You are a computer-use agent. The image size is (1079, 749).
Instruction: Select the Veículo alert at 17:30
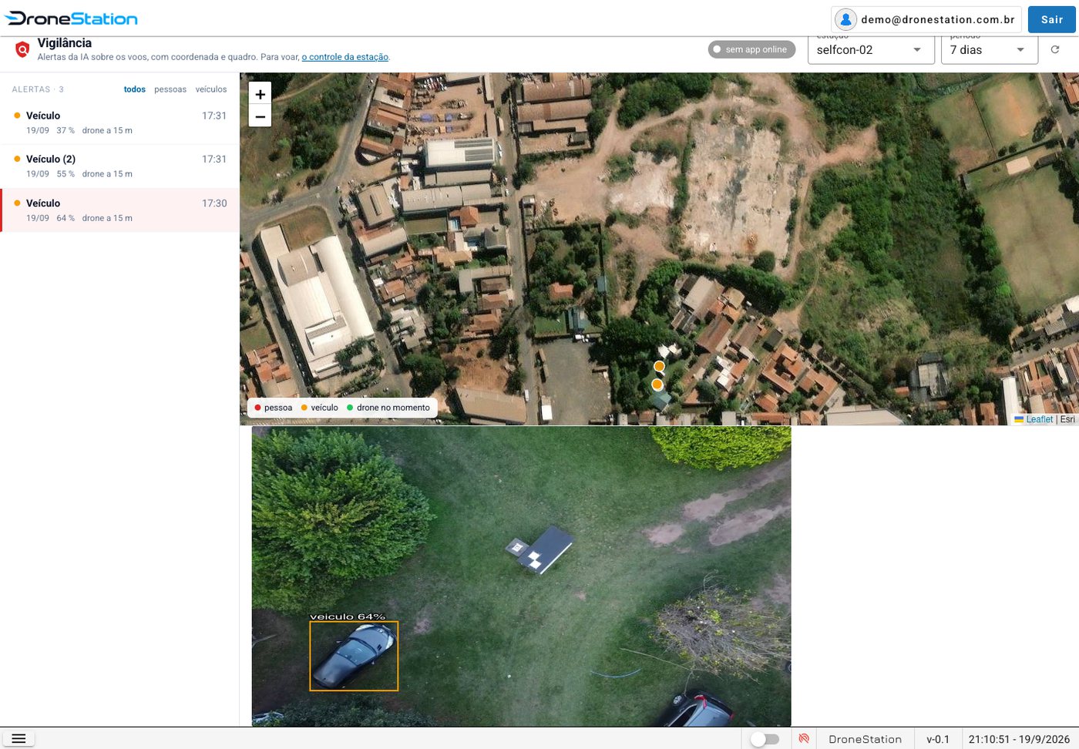[x=119, y=210]
